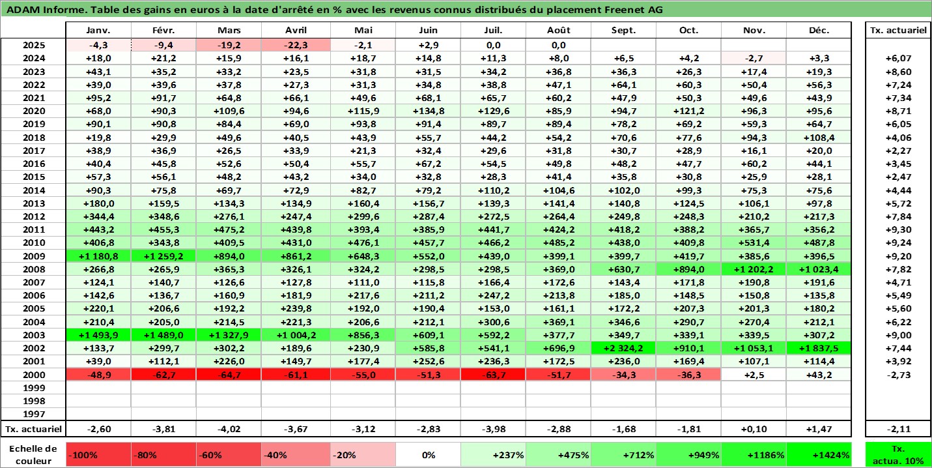Select the -80% color scale swatch
932x468 pixels.
tap(164, 454)
